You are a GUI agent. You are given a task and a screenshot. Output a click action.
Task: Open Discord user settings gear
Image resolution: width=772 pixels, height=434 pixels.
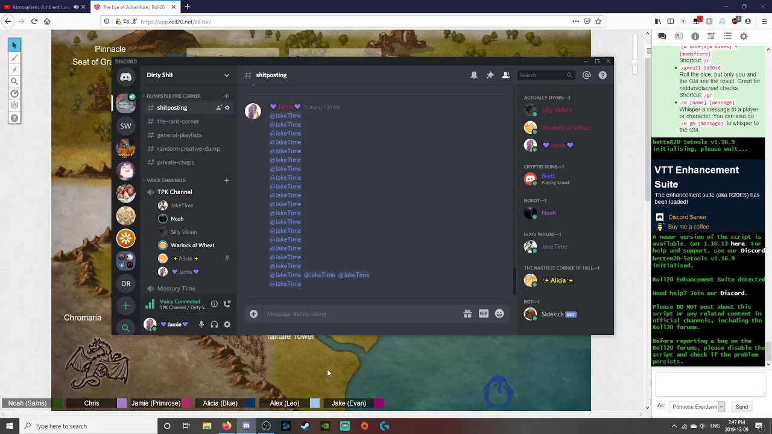tap(227, 324)
